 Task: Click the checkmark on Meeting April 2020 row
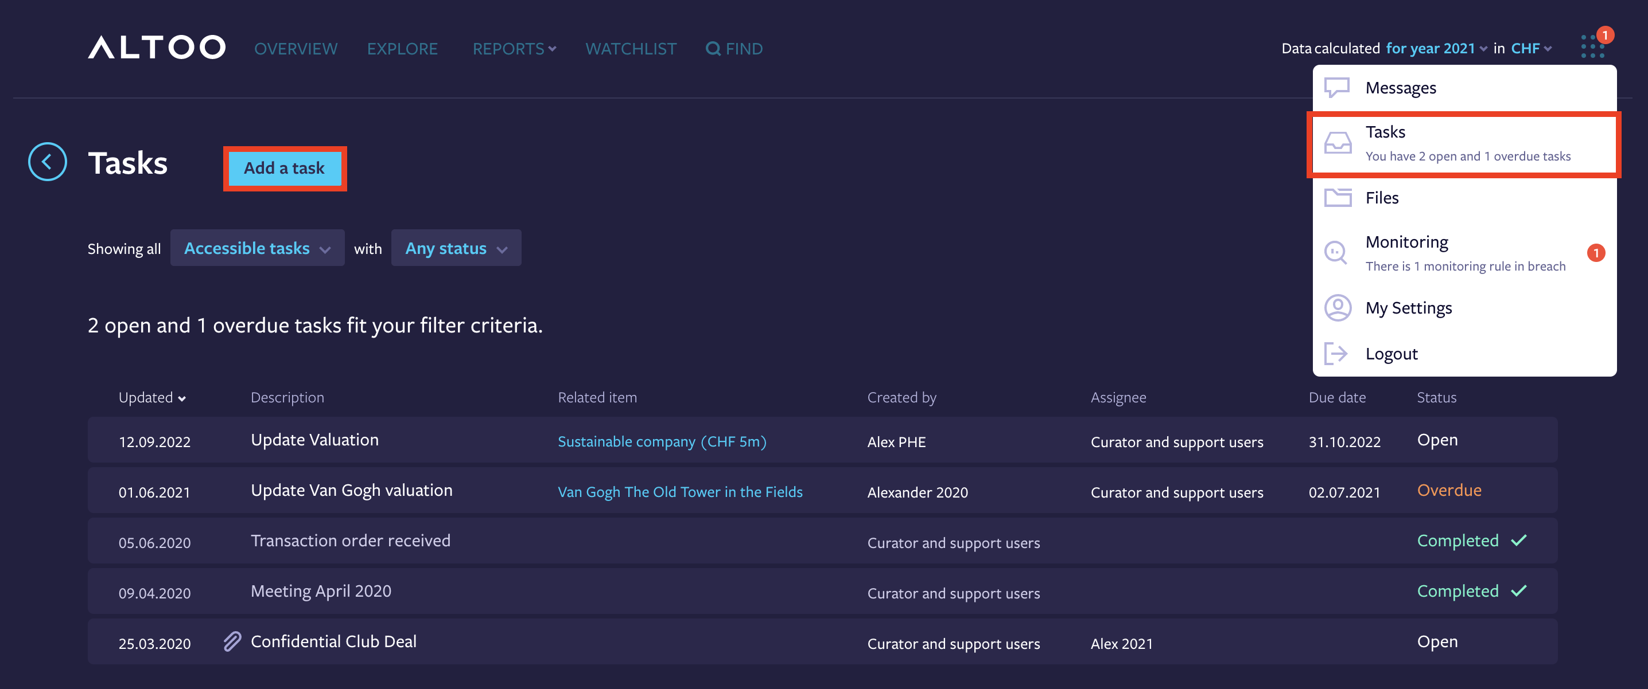click(1518, 590)
